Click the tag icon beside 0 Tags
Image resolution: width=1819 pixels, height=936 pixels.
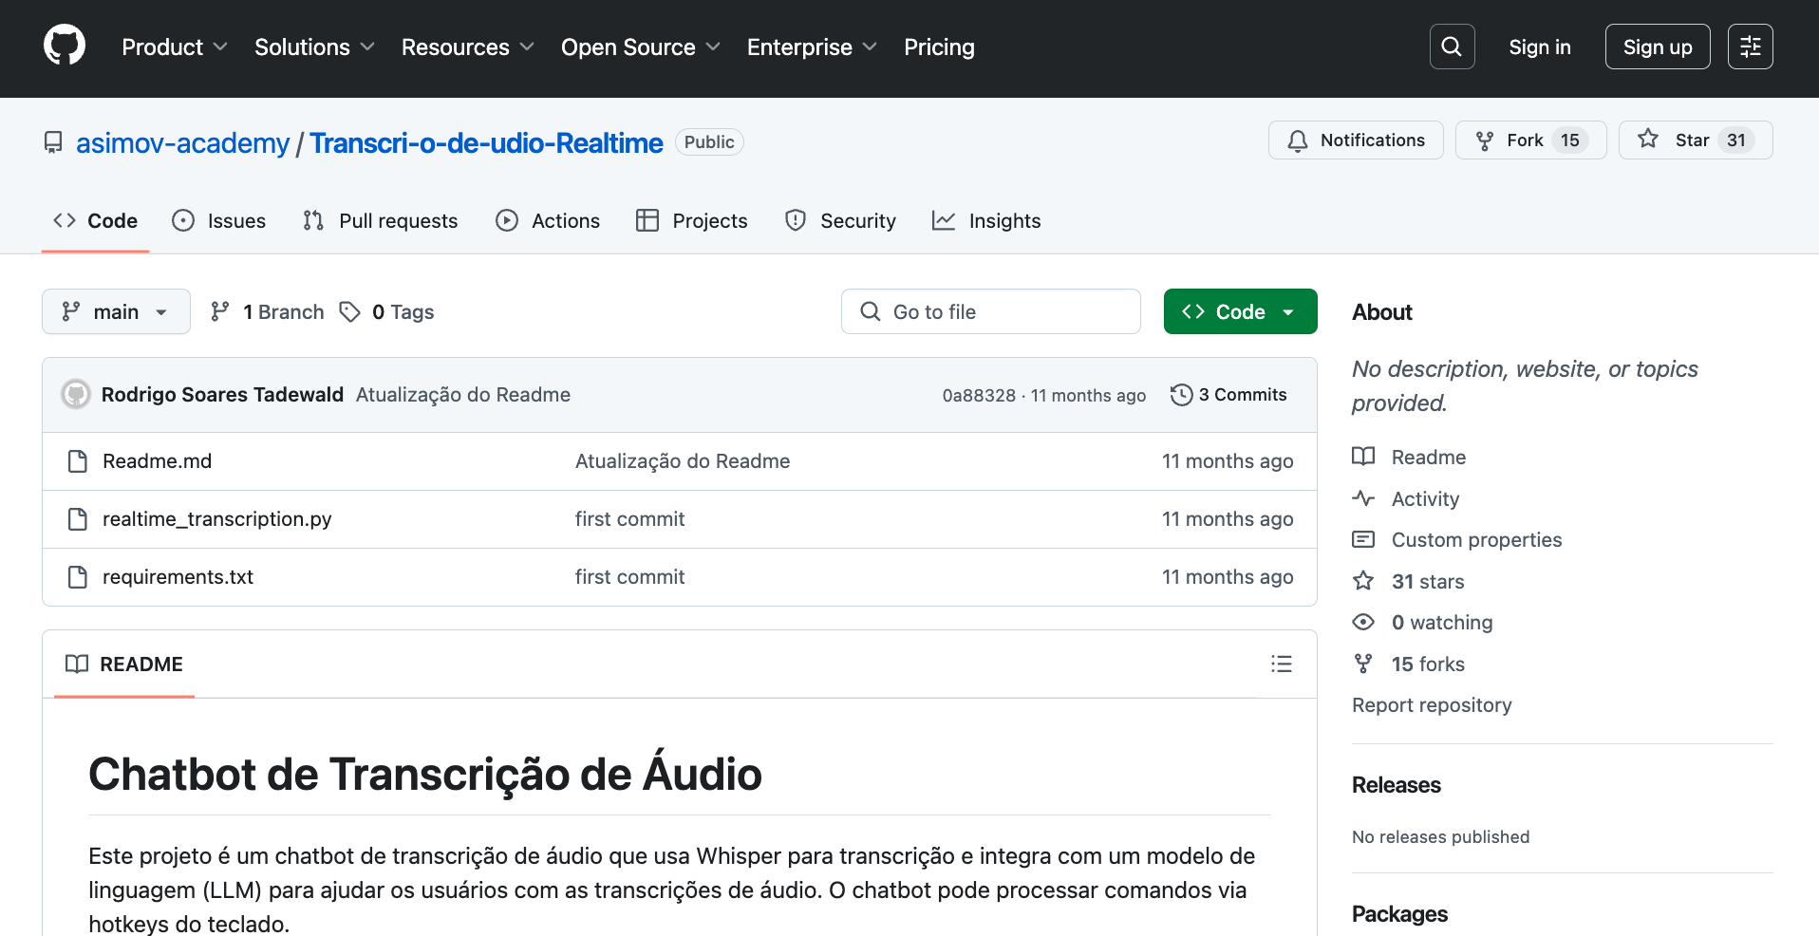click(x=350, y=312)
